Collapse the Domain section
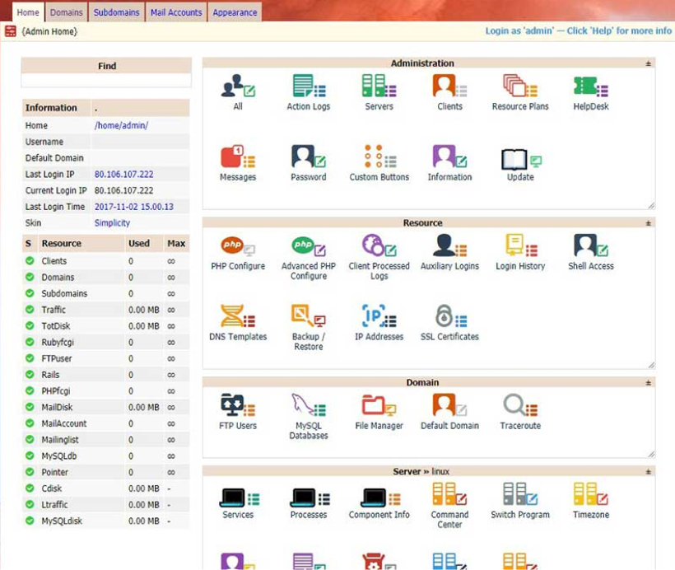675x570 pixels. pyautogui.click(x=648, y=383)
